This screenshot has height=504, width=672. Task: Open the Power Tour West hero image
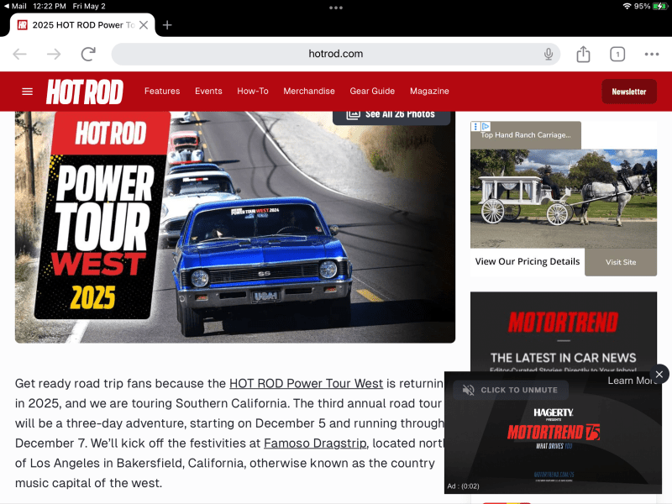pyautogui.click(x=235, y=227)
